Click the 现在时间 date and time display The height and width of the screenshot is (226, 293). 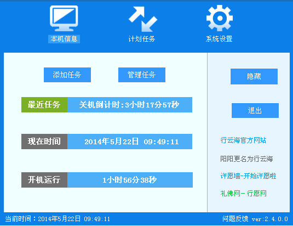pos(130,142)
